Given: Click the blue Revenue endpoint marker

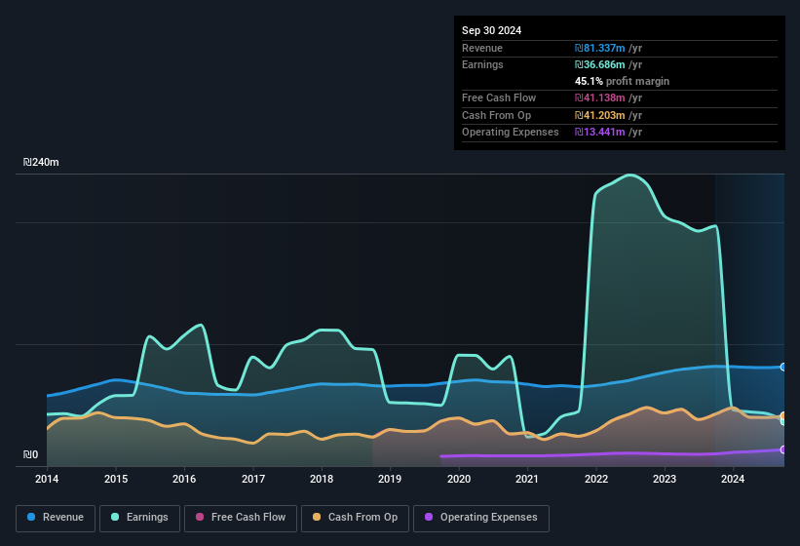Looking at the screenshot, I should (783, 367).
